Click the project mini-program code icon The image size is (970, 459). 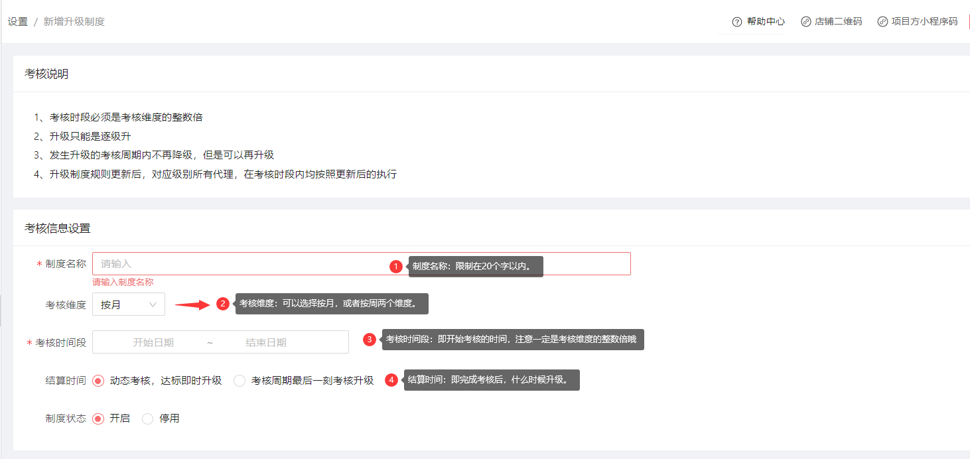coord(882,22)
